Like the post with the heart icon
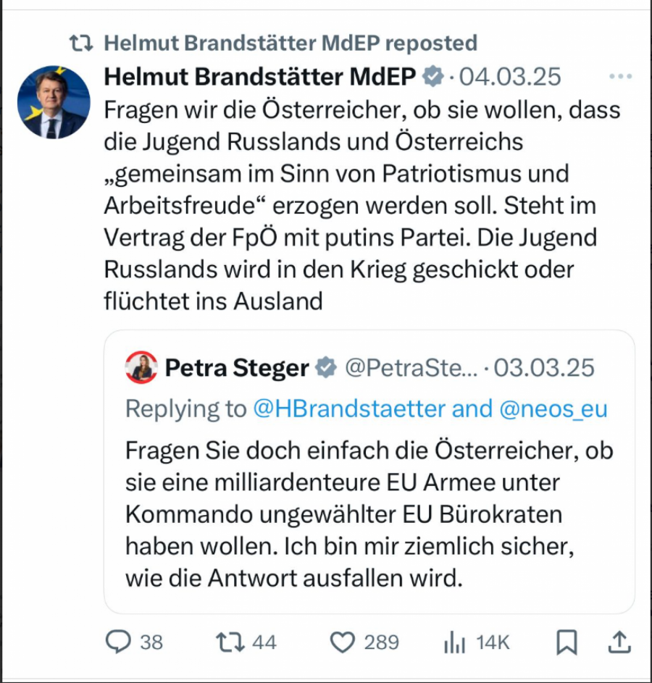Image resolution: width=652 pixels, height=683 pixels. point(342,641)
